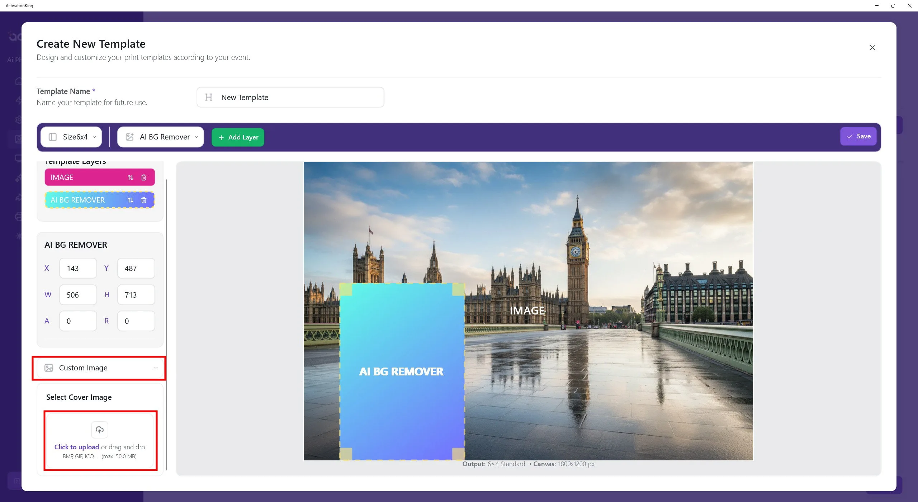Viewport: 918px width, 502px height.
Task: Reorder the IMAGE layer with arrows icon
Action: [131, 177]
